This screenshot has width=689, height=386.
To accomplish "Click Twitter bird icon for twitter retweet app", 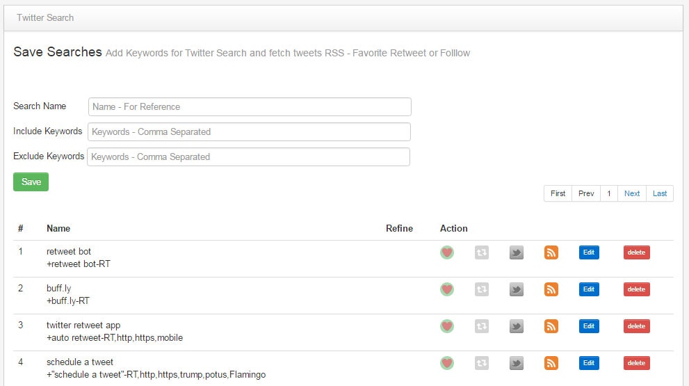I will point(517,326).
